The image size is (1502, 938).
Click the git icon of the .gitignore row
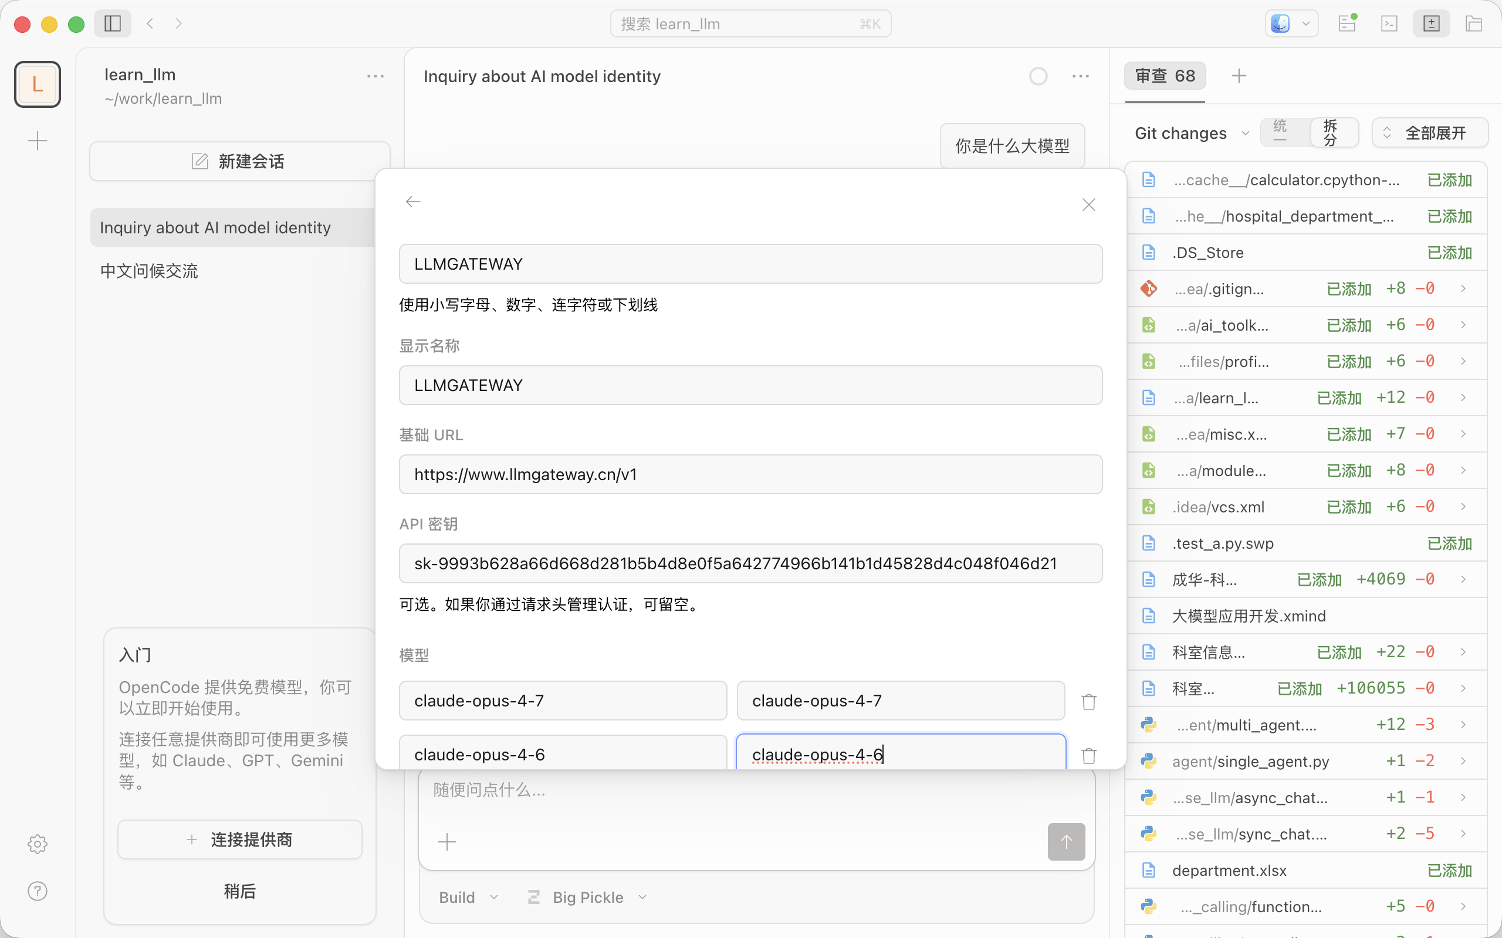click(x=1149, y=288)
